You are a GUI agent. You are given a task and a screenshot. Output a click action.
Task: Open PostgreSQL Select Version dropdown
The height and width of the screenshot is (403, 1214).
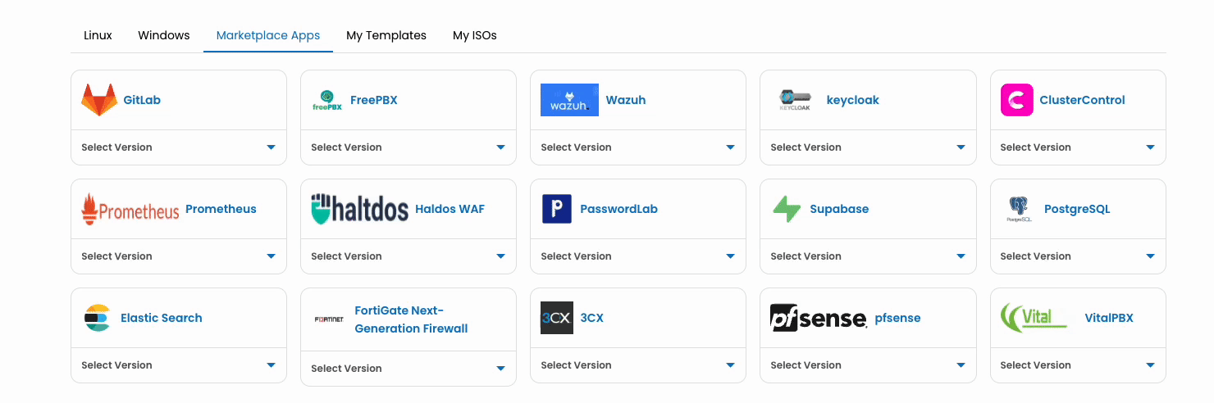click(1078, 256)
